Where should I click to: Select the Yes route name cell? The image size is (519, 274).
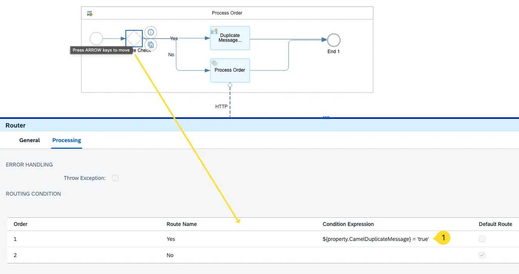pyautogui.click(x=171, y=239)
